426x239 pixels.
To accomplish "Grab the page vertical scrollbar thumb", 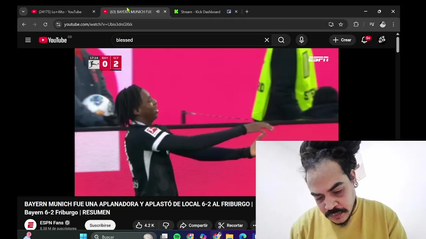I will 398,44.
